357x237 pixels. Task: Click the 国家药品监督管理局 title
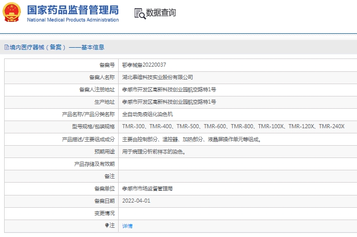(x=73, y=10)
